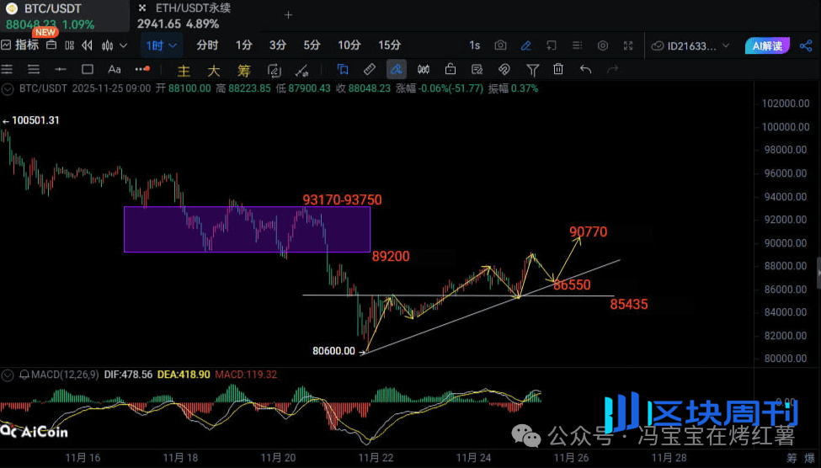Select the ruler measure tool
Image resolution: width=821 pixels, height=468 pixels.
point(370,69)
